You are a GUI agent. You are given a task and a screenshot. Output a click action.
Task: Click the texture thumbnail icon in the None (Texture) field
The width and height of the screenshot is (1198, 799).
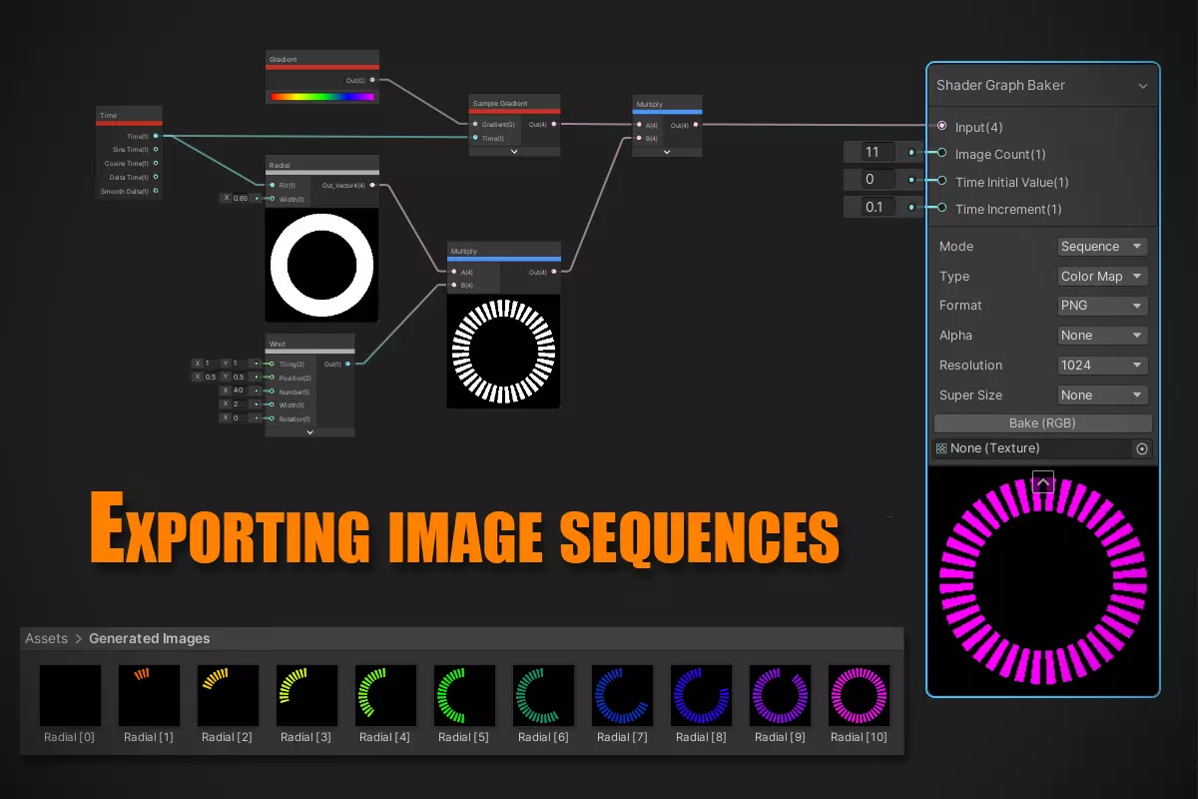click(940, 448)
